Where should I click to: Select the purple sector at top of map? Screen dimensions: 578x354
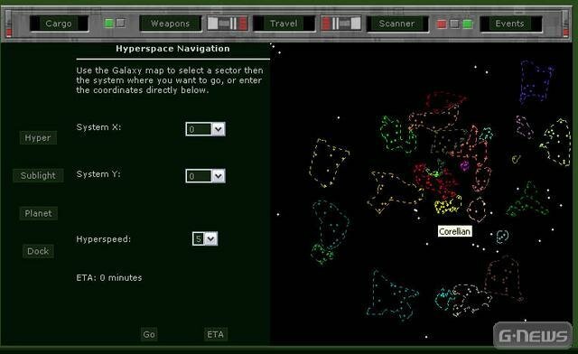click(x=536, y=82)
